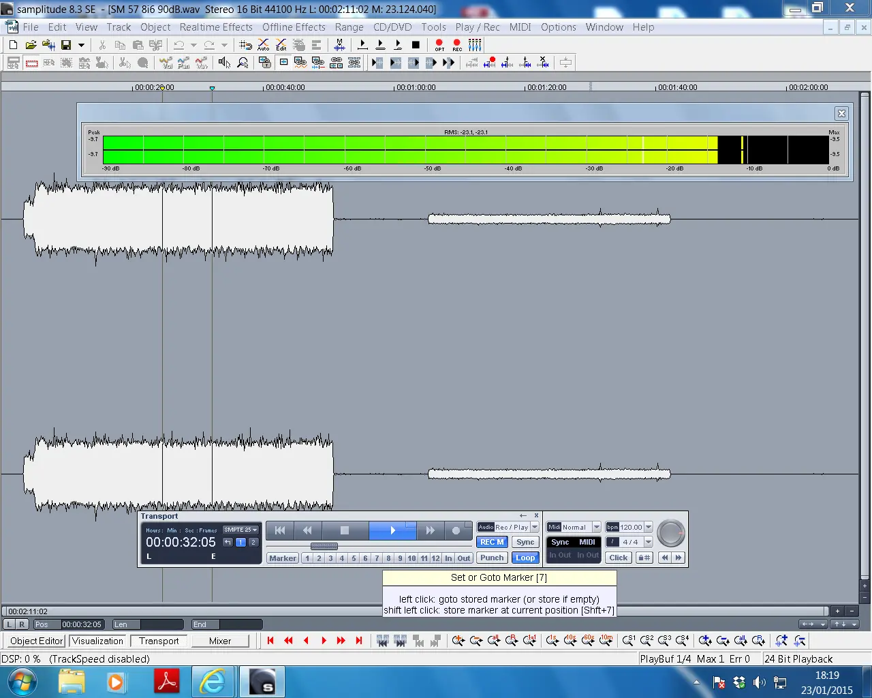Click the zoom 10s preset icon

click(x=570, y=641)
